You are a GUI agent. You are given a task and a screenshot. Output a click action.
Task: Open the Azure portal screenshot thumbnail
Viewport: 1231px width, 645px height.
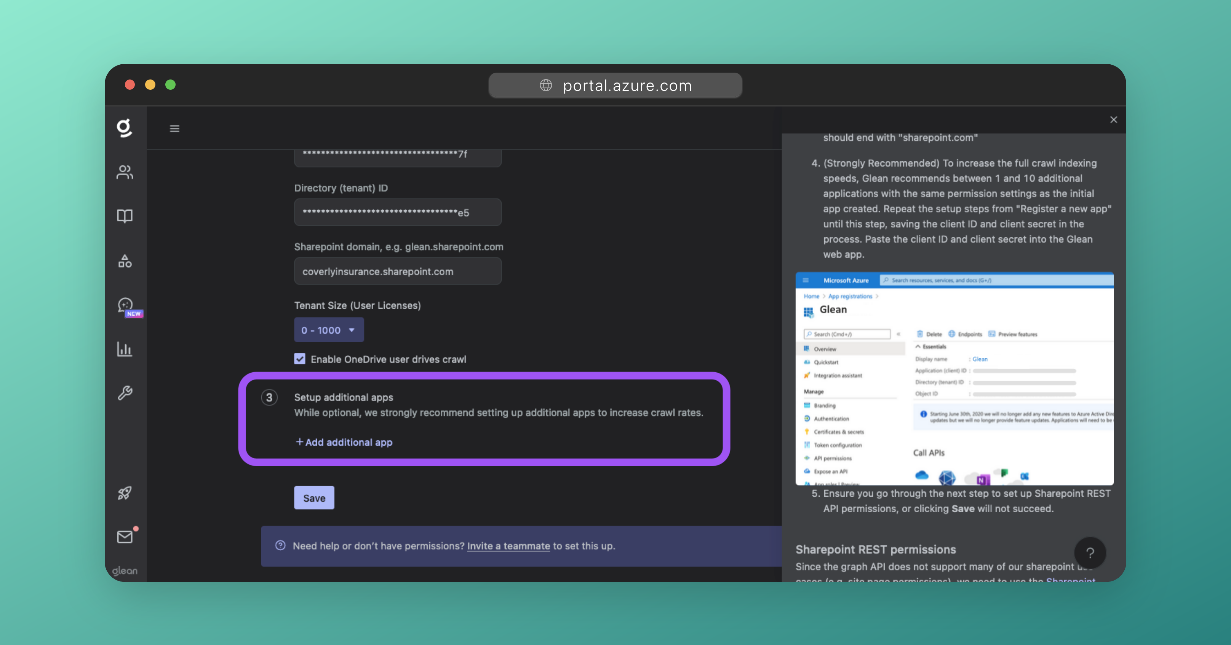[954, 378]
